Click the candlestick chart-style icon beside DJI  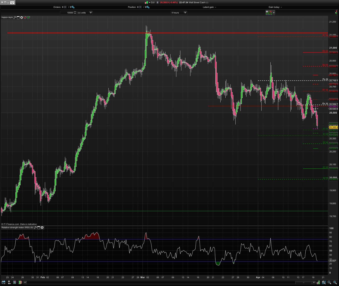[146, 2]
